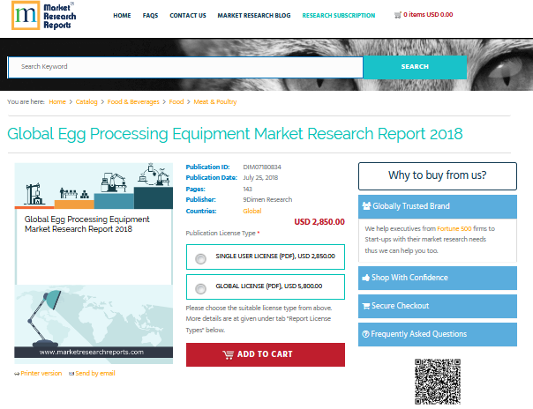Click the Printer version link
Image resolution: width=533 pixels, height=409 pixels.
41,374
